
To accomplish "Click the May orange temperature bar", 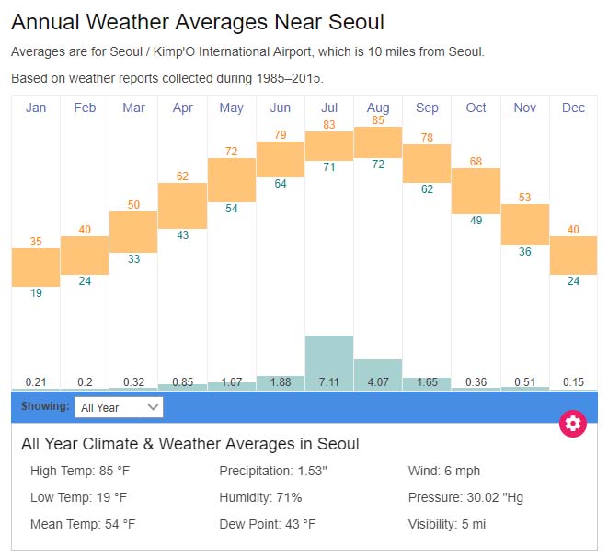I will [232, 179].
